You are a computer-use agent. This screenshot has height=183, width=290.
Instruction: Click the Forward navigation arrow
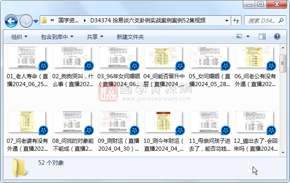[x=26, y=21]
